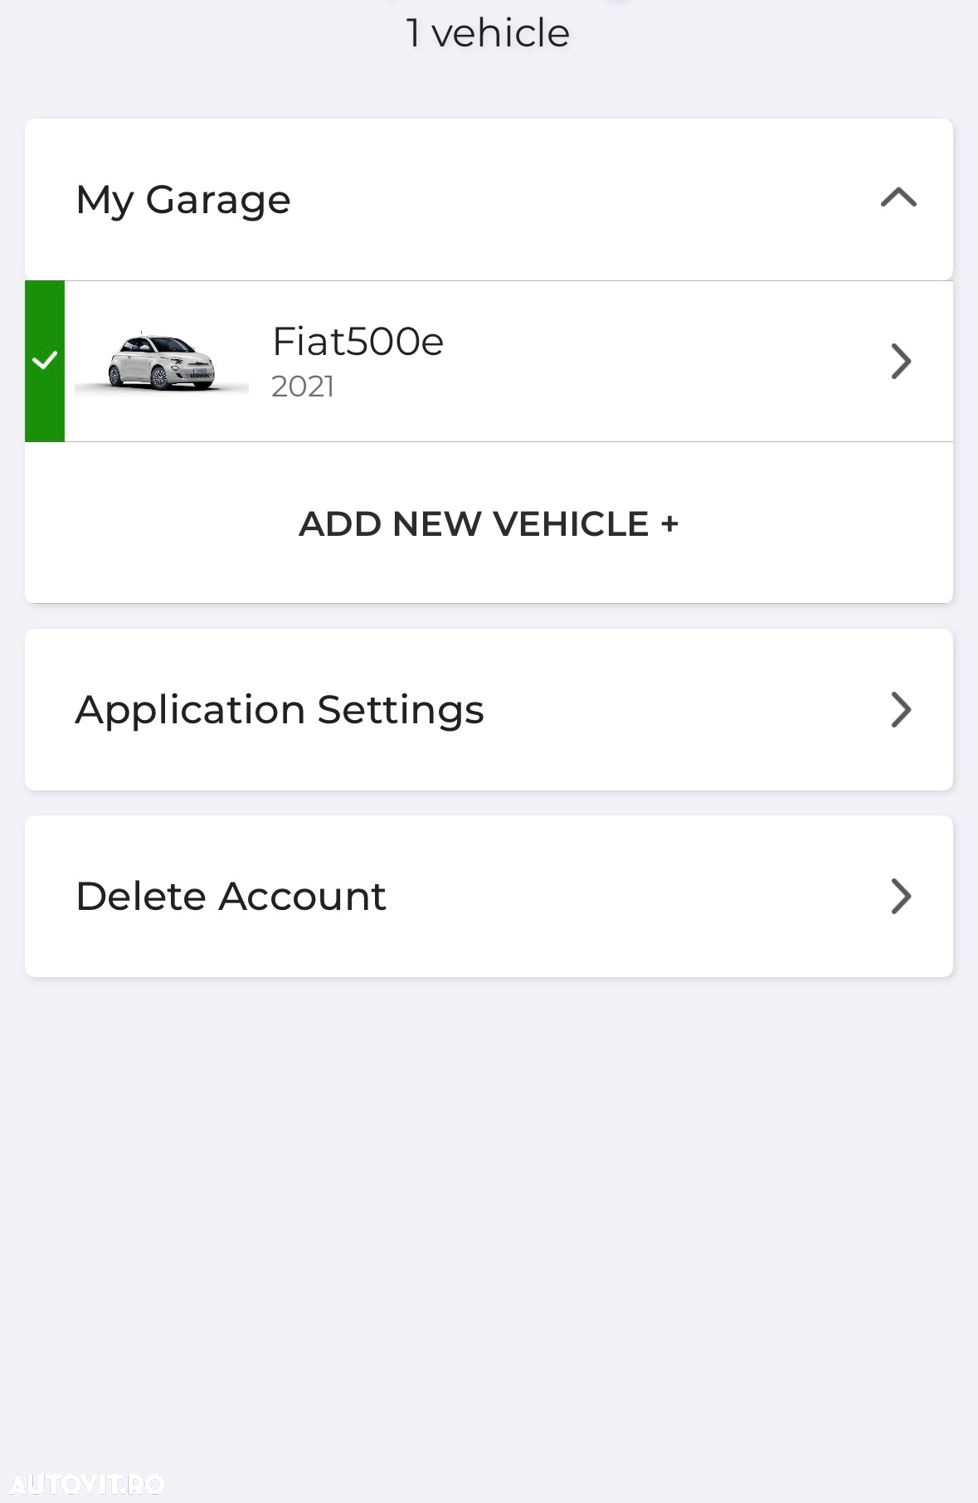Click the AUTOVIT.RO watermark logo

click(86, 1483)
